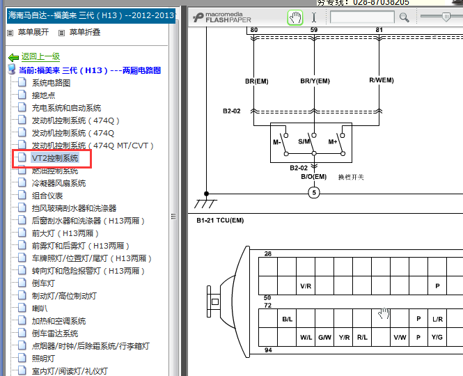This screenshot has height=376, width=463.
Task: Click the B/L connector cell
Action: coord(287,319)
